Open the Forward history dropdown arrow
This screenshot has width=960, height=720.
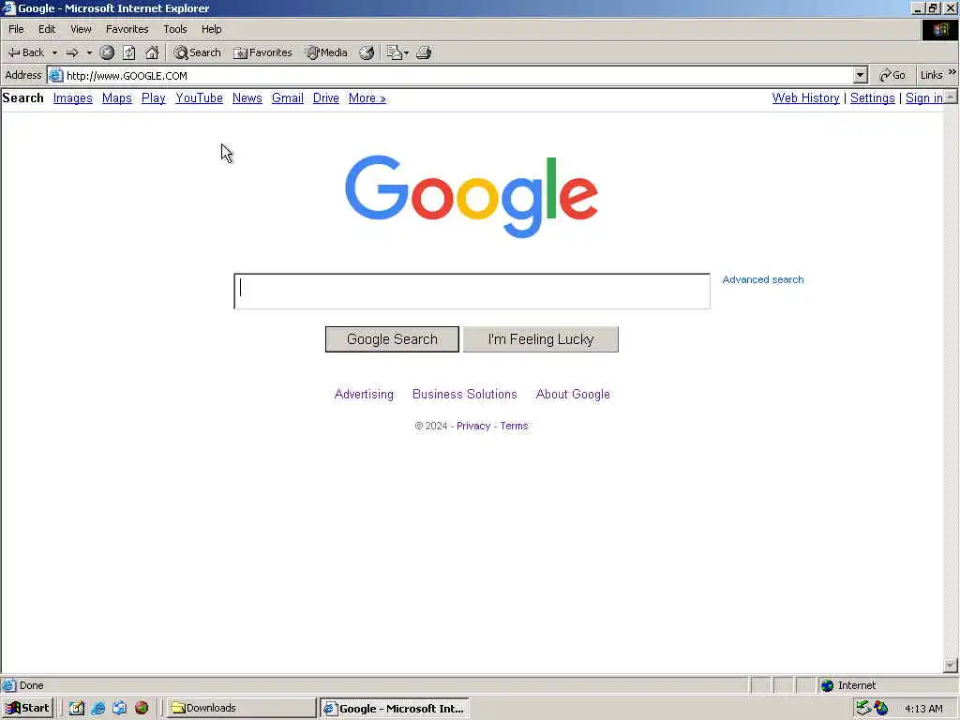pos(89,52)
